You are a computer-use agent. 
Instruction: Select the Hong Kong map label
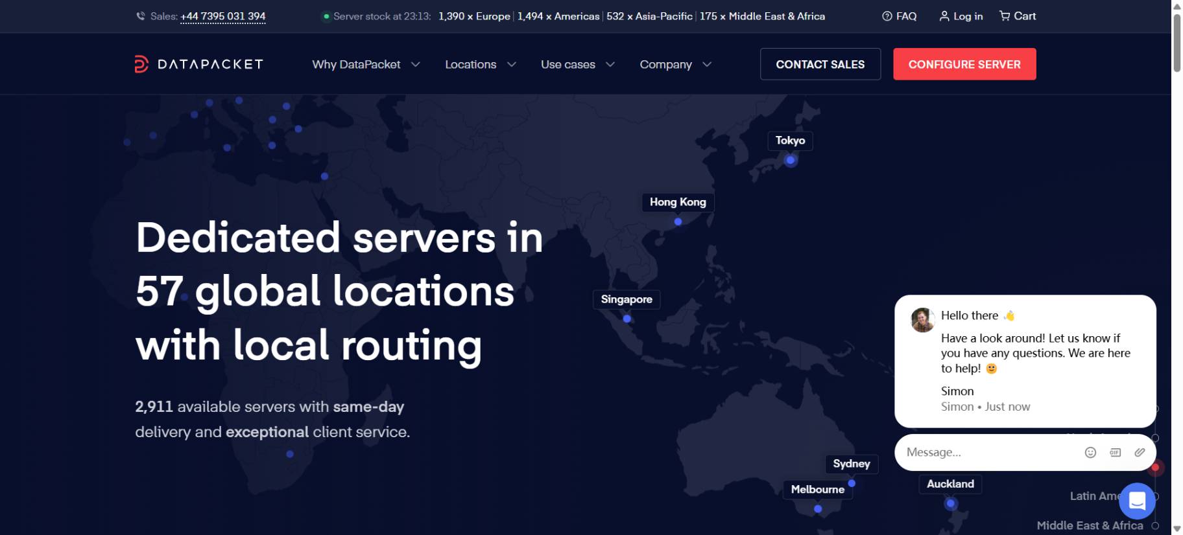(678, 202)
